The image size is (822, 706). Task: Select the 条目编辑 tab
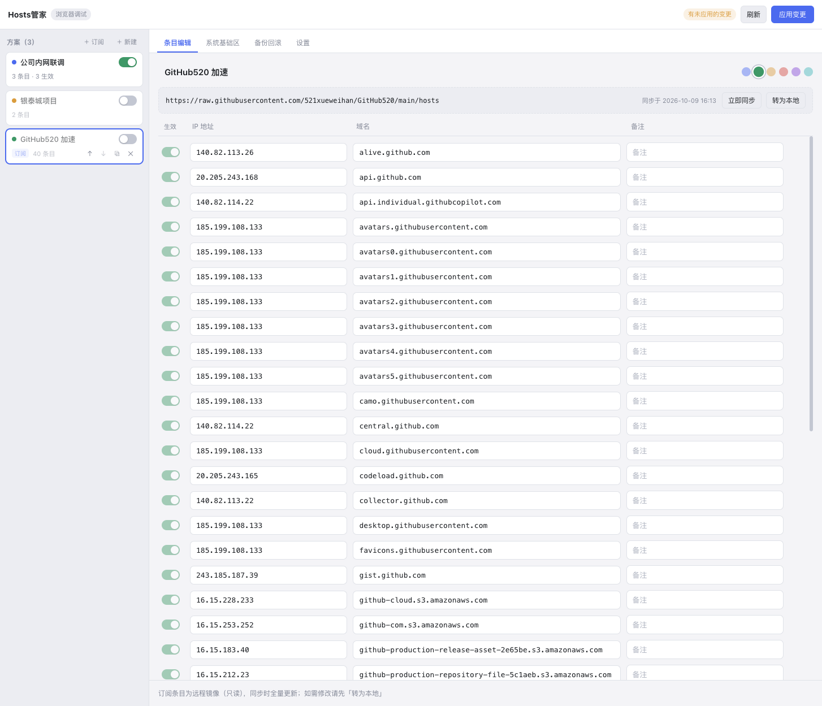coord(178,43)
